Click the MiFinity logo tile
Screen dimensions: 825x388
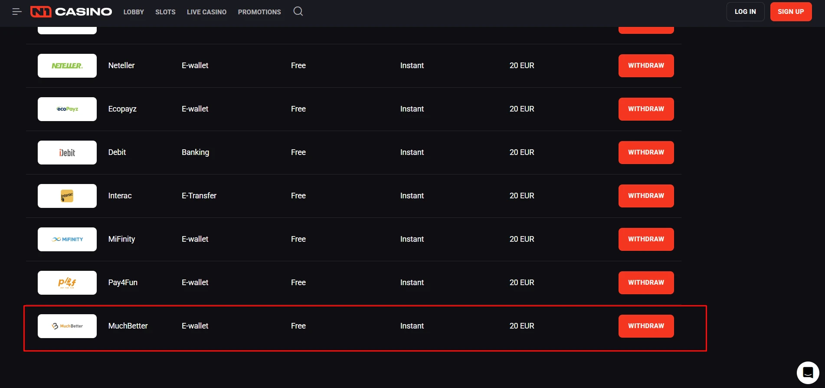(x=67, y=239)
